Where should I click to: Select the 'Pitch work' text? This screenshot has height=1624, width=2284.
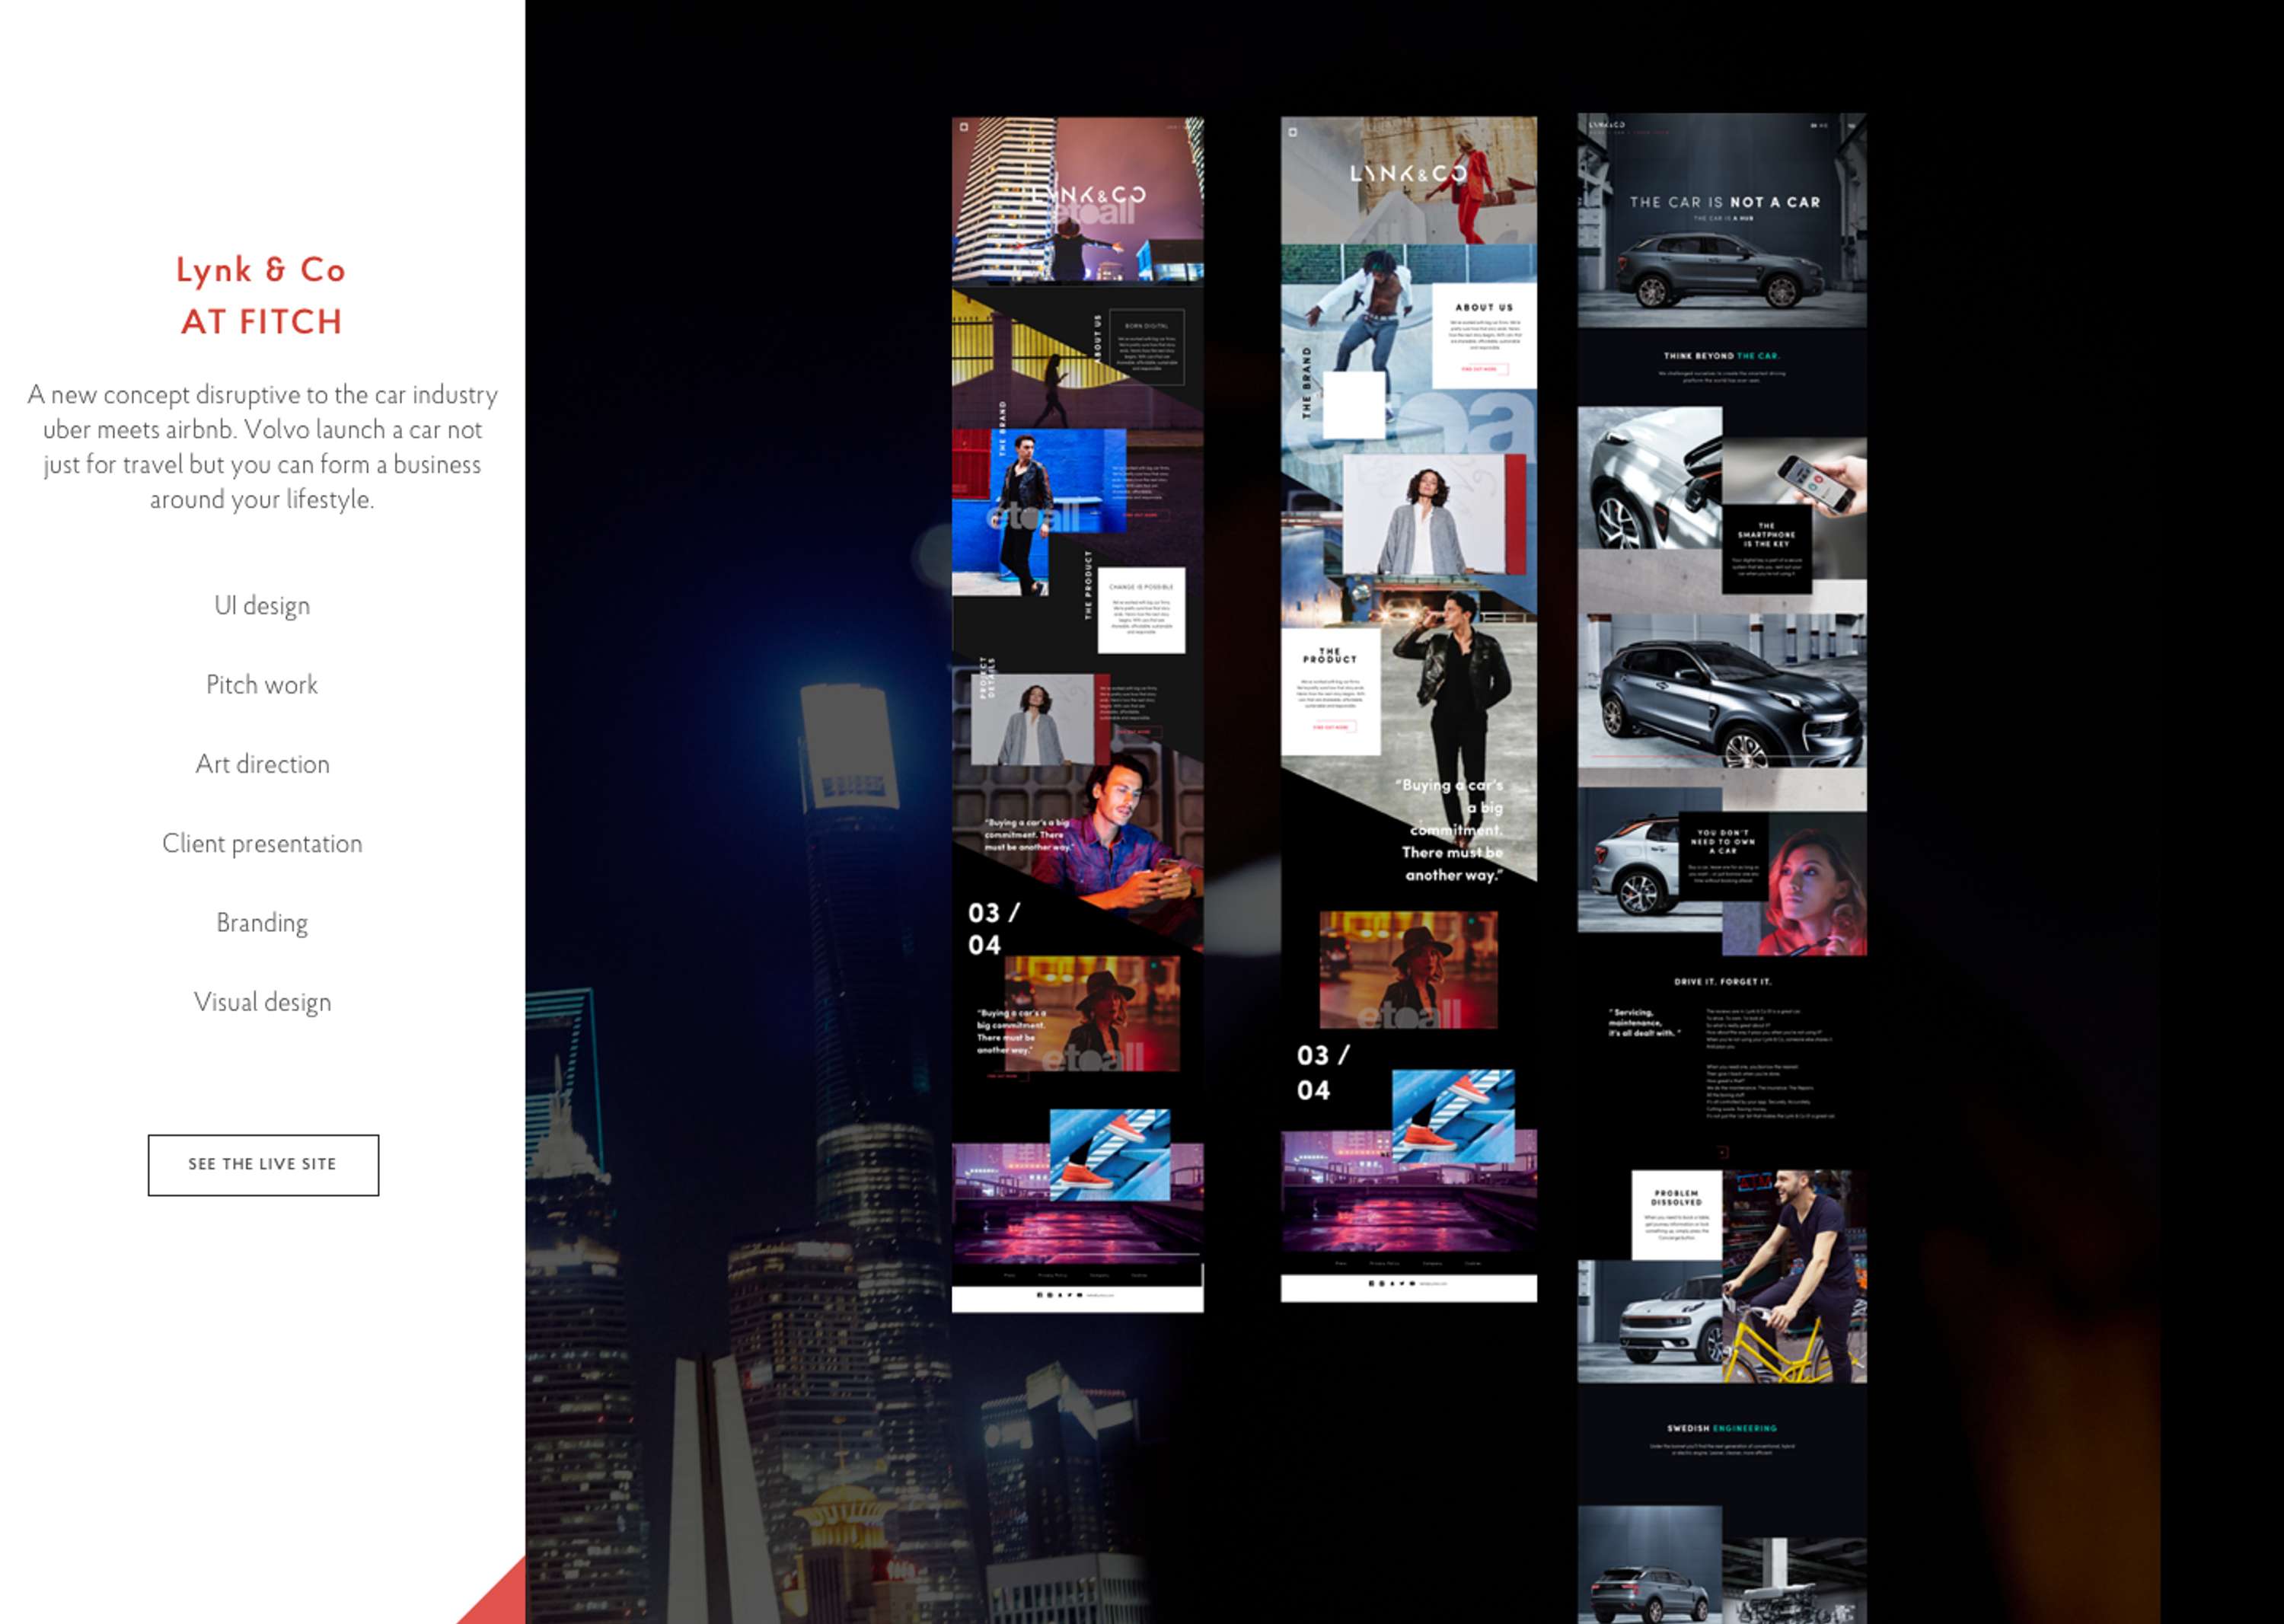262,685
